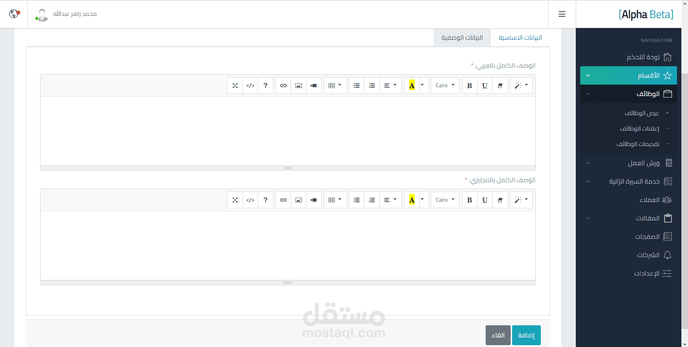This screenshot has width=688, height=347.
Task: Toggle fullscreen in the English description editor
Action: click(x=235, y=200)
